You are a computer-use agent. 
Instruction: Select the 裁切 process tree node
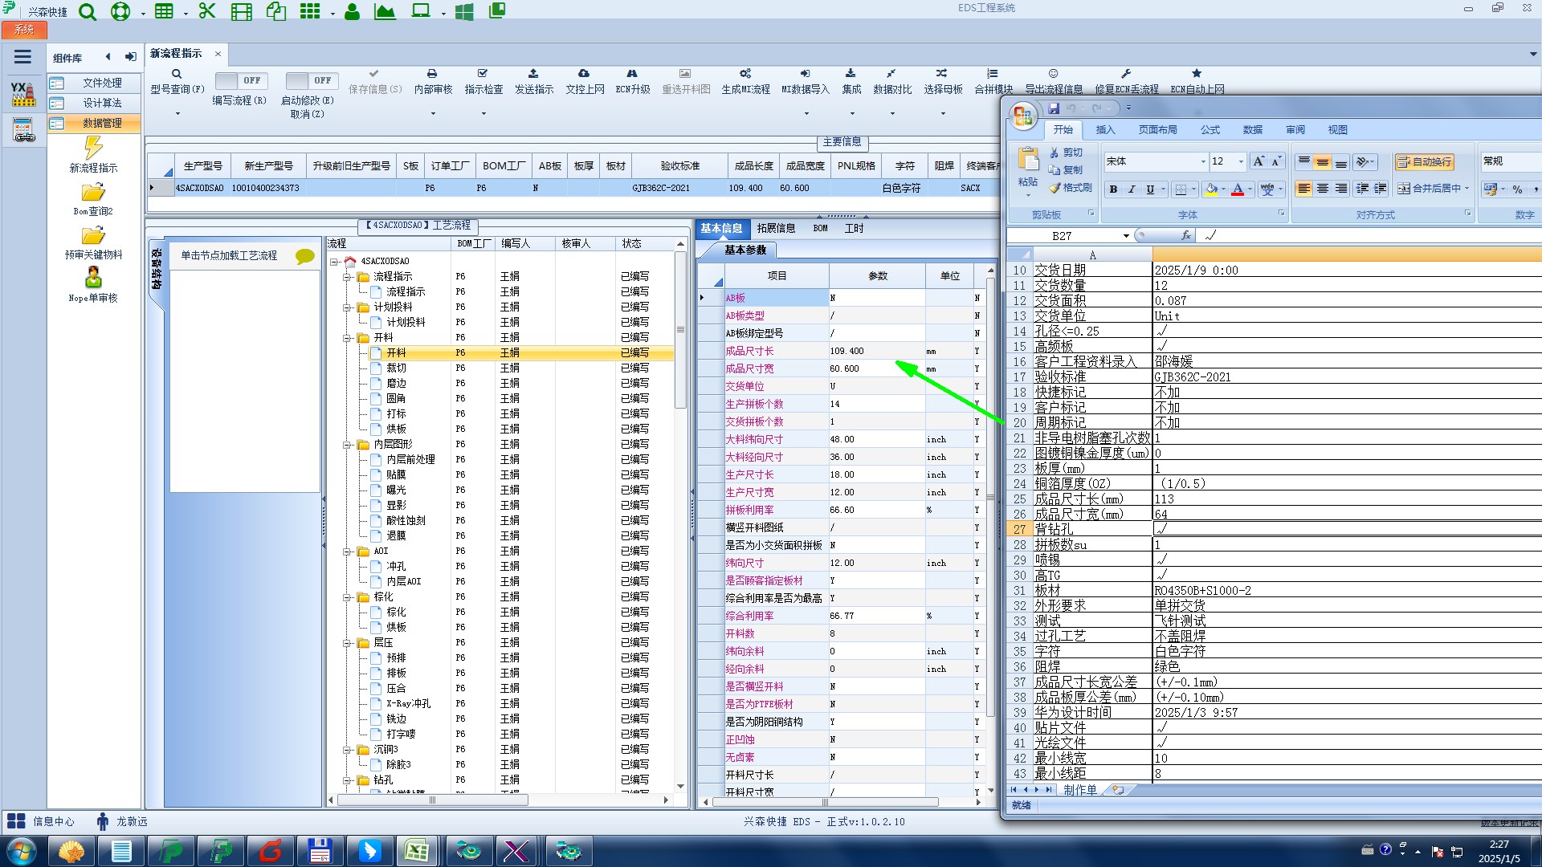(396, 368)
